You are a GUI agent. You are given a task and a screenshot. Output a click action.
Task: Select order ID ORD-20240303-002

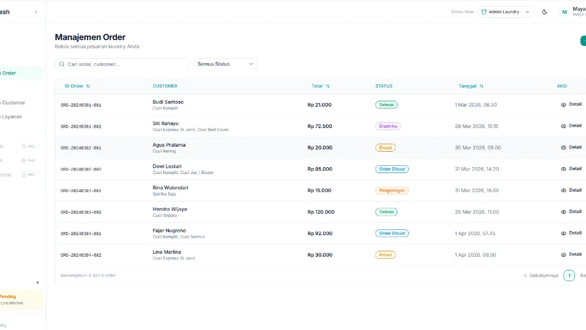(81, 212)
